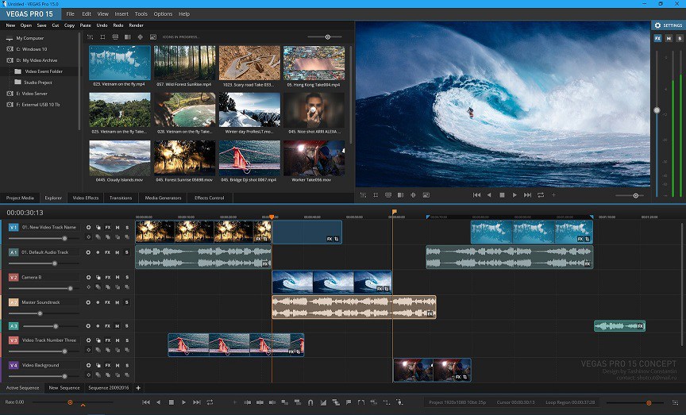The image size is (686, 415).
Task: Open the New Sequence tab
Action: click(64, 388)
